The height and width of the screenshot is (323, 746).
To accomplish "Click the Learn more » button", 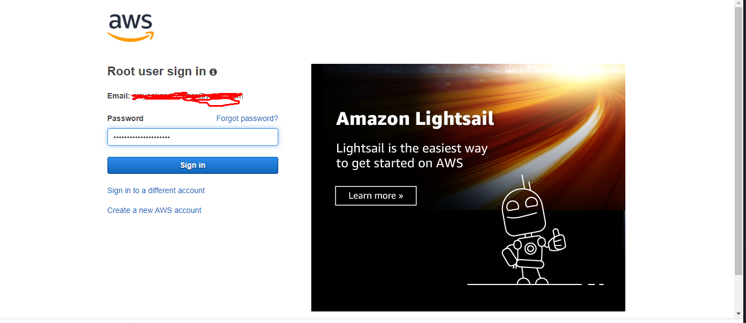I will (376, 195).
